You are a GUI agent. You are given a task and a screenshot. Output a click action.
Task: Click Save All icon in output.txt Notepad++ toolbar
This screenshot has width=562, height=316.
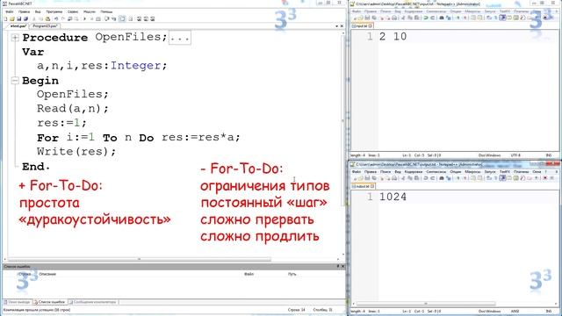coord(374,178)
